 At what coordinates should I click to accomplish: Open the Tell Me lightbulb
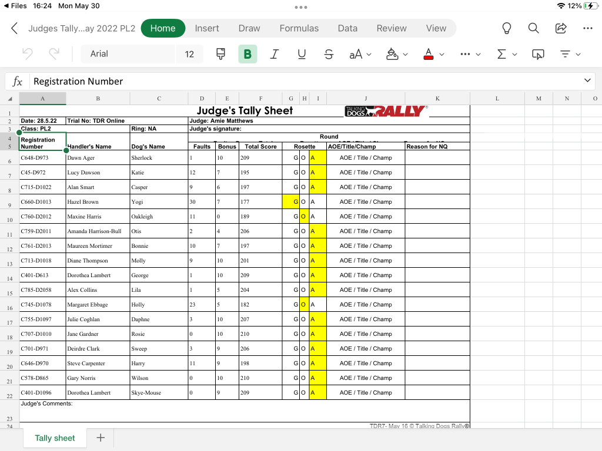tap(507, 28)
